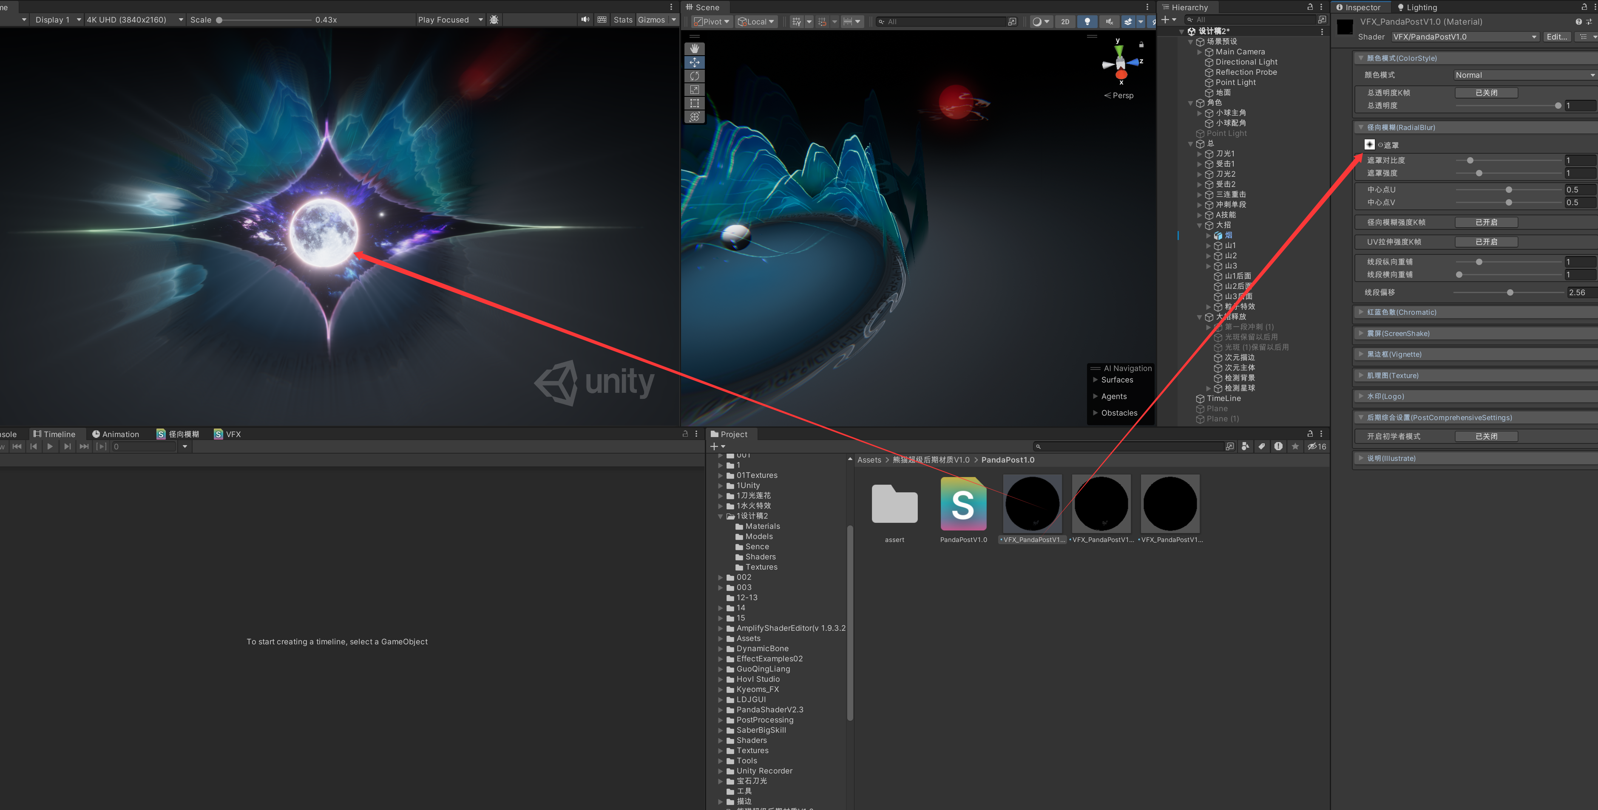Open the 4K UHD resolution dropdown

click(135, 20)
